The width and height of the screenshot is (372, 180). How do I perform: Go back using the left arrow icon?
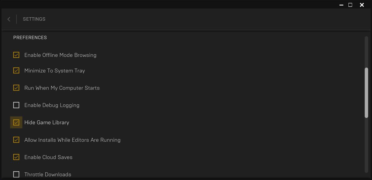[x=9, y=19]
